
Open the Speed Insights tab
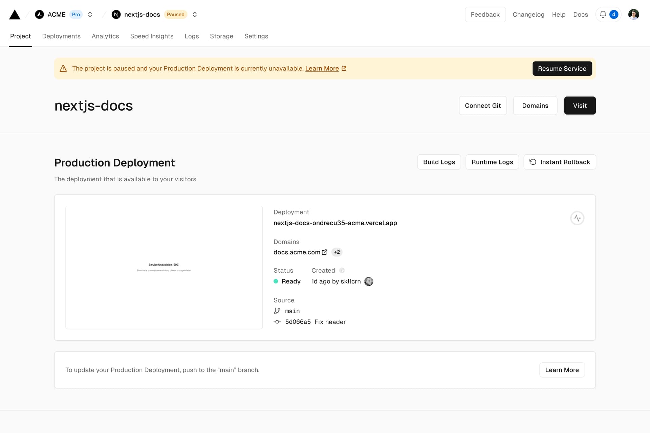pos(152,36)
